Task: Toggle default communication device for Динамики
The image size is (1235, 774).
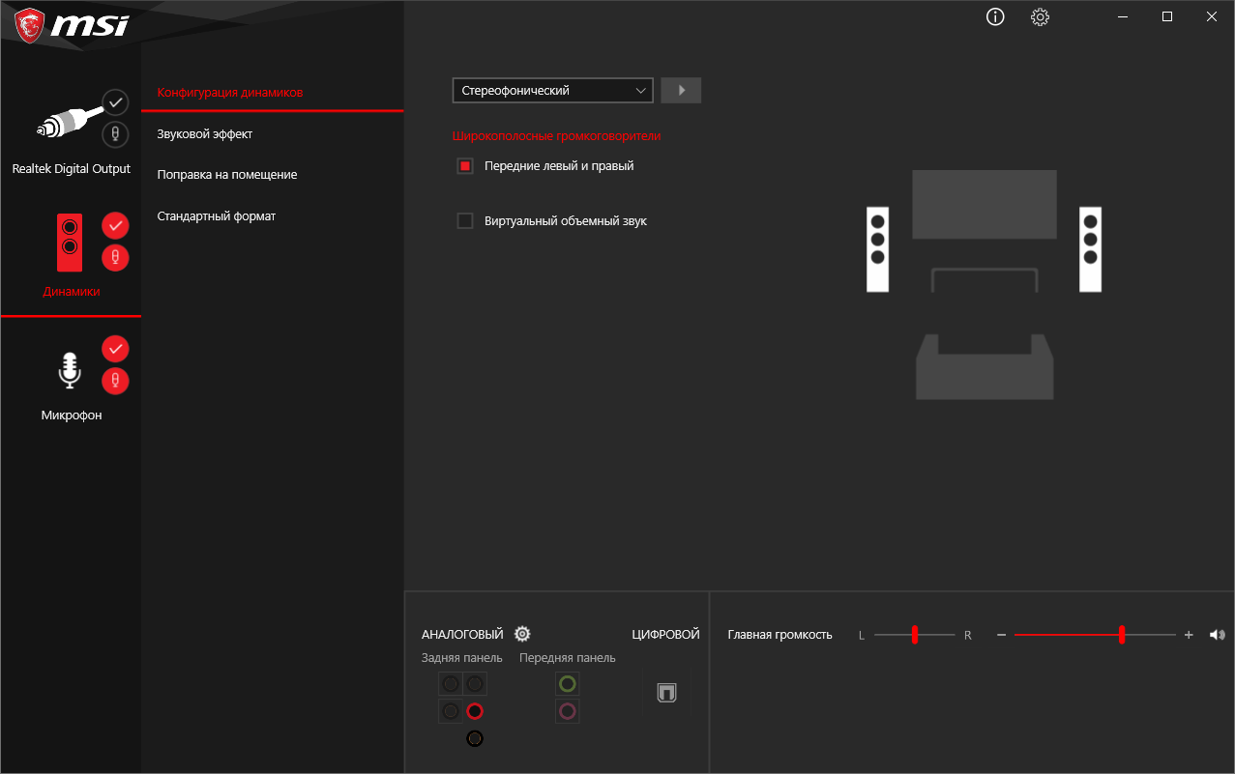Action: coord(115,258)
